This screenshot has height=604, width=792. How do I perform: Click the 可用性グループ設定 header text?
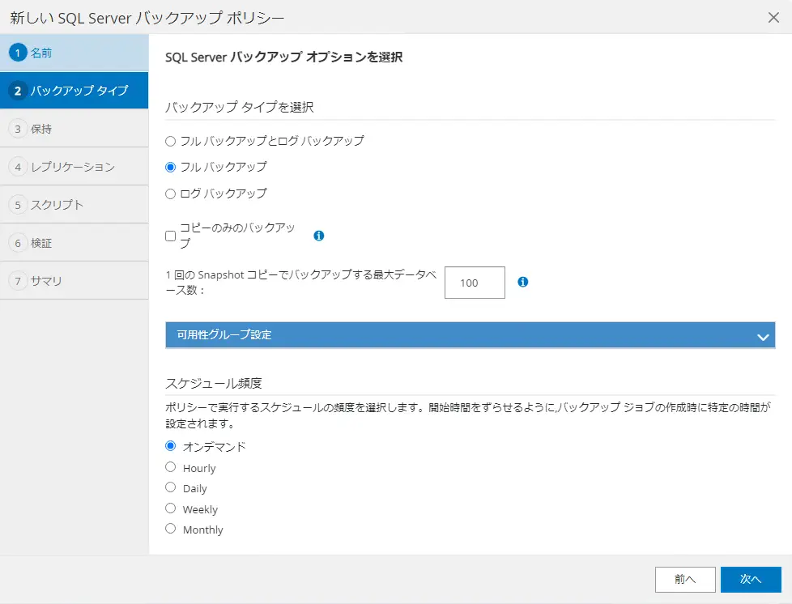point(224,335)
